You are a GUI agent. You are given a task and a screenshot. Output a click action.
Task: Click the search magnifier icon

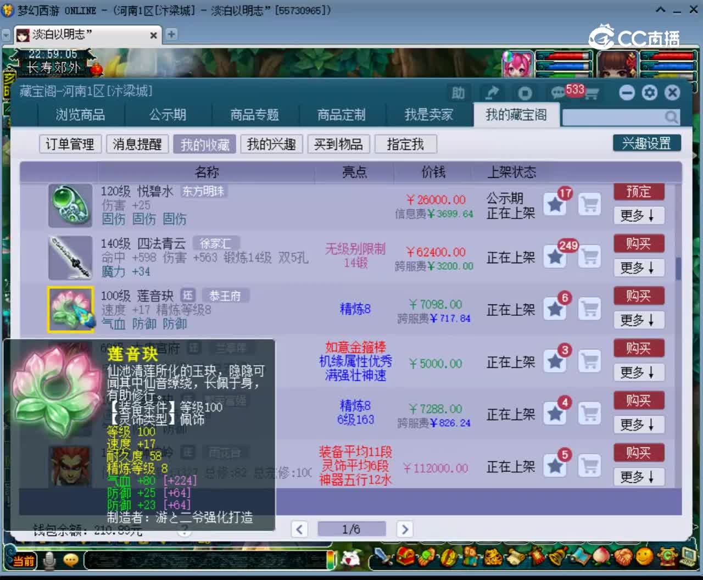tap(671, 116)
